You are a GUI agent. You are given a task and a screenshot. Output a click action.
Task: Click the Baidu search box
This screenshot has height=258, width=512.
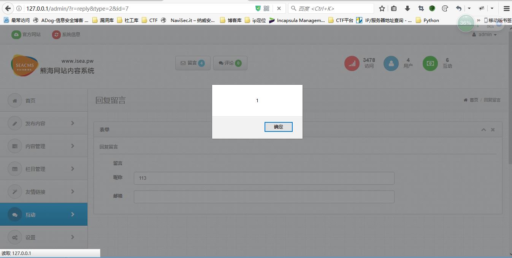331,8
